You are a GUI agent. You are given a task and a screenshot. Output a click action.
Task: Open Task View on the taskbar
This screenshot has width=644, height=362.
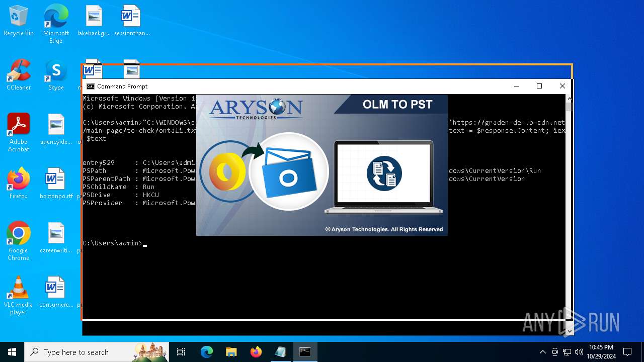[181, 352]
